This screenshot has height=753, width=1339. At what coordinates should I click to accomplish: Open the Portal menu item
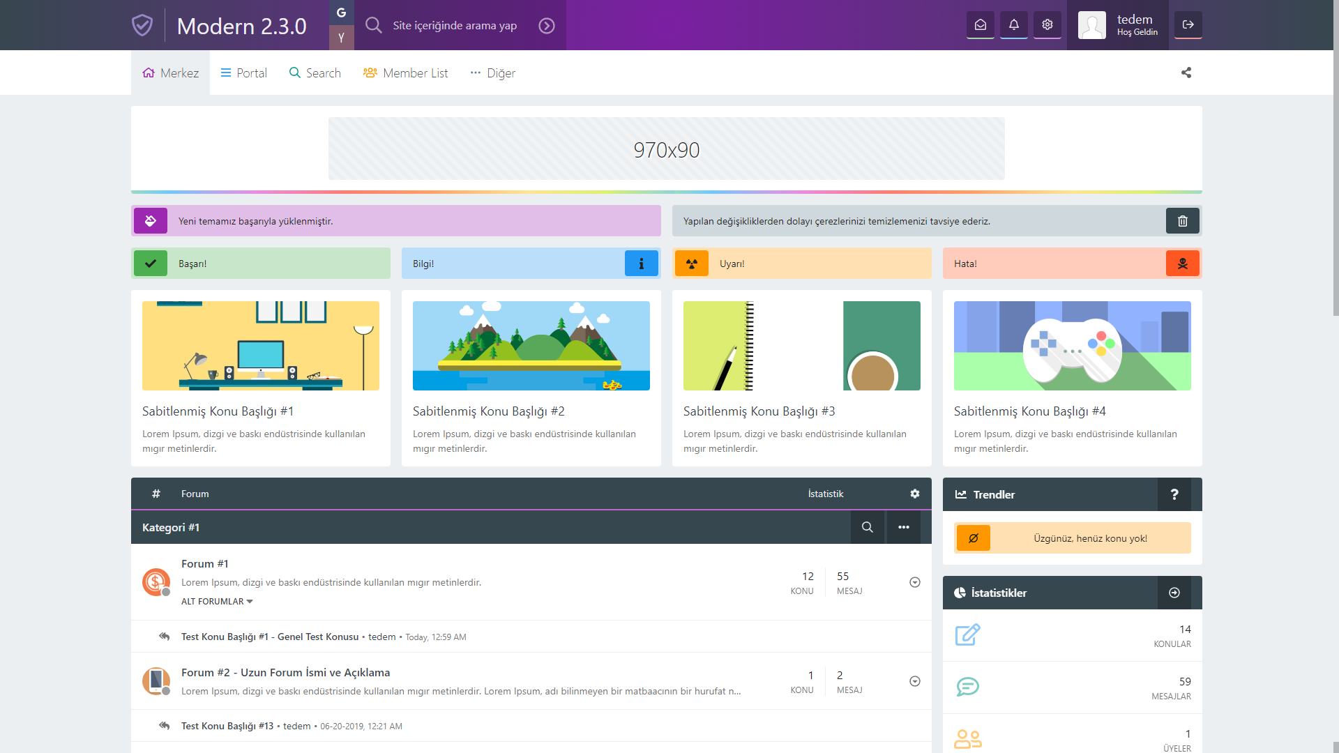coord(244,73)
